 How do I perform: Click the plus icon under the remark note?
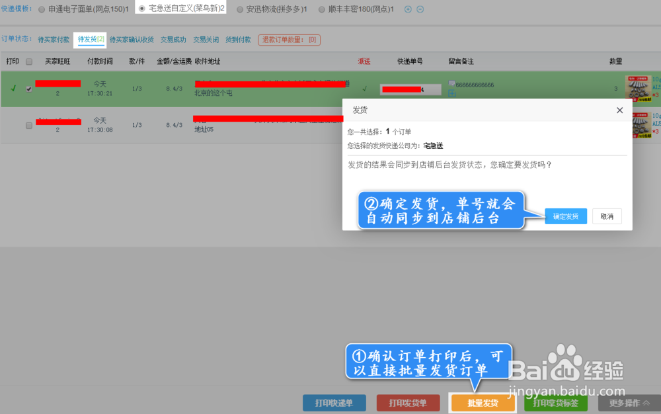tap(451, 93)
